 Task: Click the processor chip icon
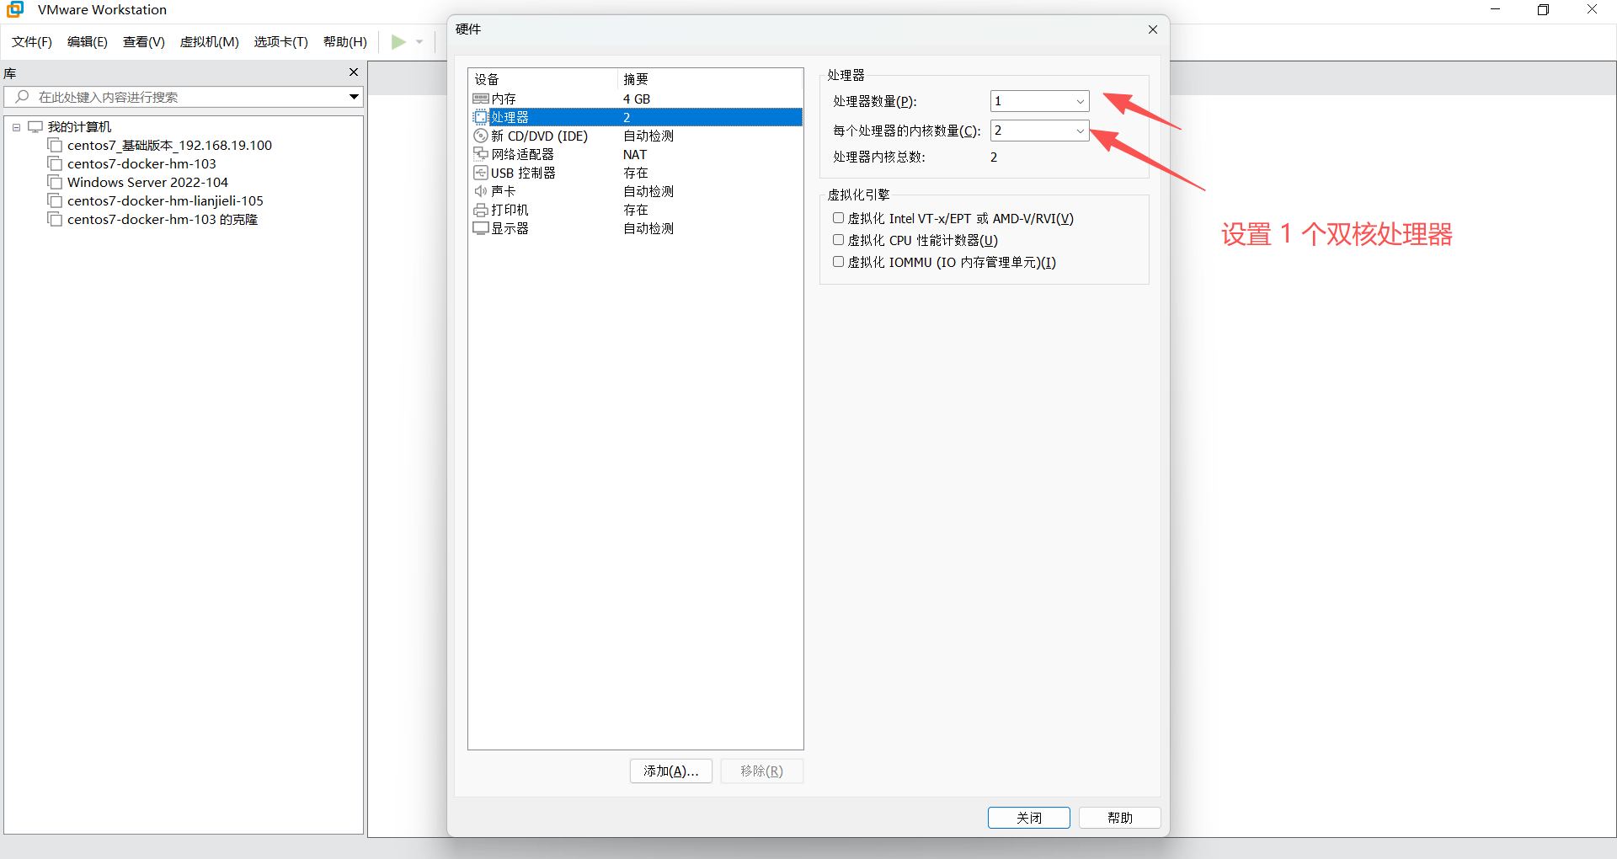[481, 117]
